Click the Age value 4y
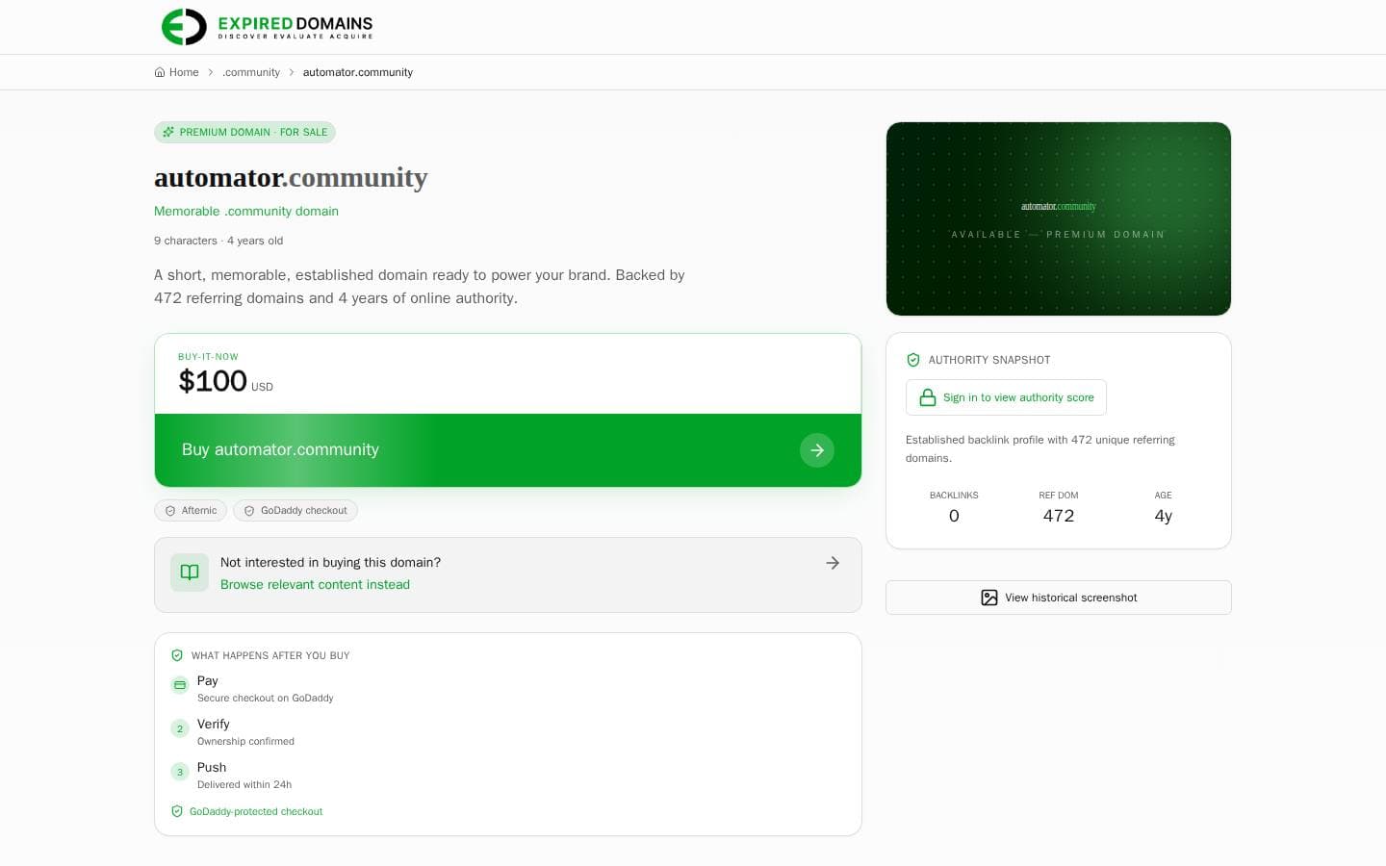Image resolution: width=1386 pixels, height=866 pixels. (1164, 516)
